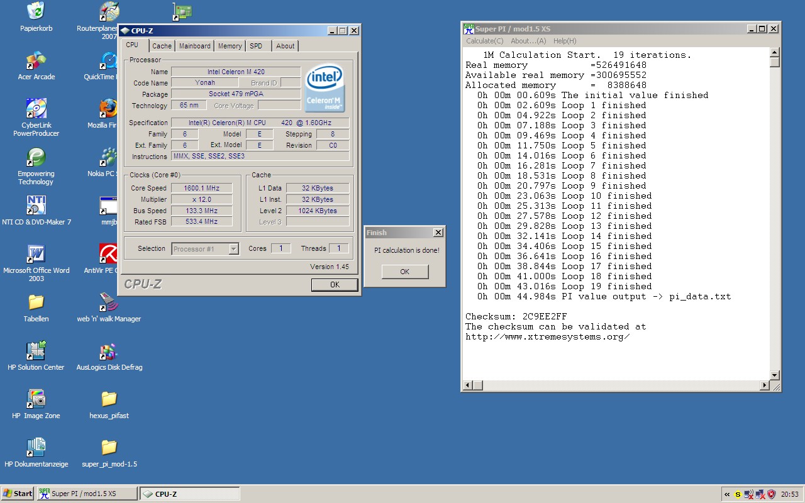Open the HP Dokumentanzeige desktop shortcut
This screenshot has height=503, width=805.
(x=36, y=448)
